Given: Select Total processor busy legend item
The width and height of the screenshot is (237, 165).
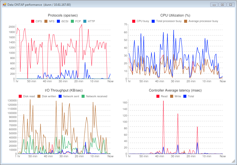Looking at the screenshot, I should (169, 21).
